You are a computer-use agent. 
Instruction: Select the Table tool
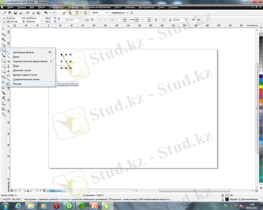coord(3,87)
